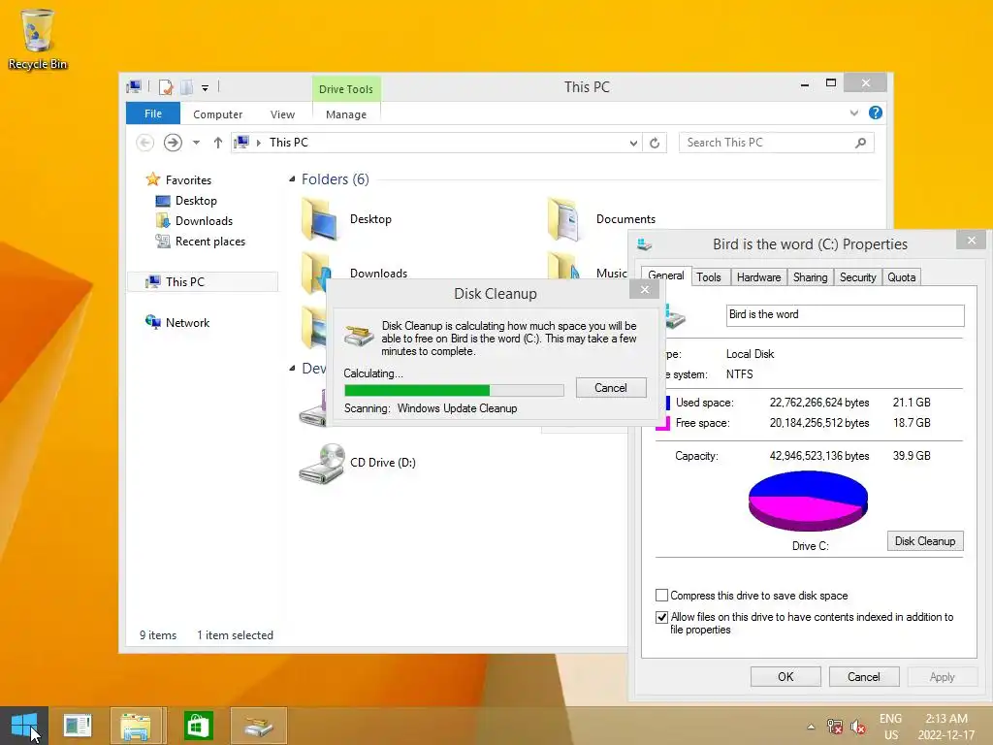
Task: Go up one level with Up arrow
Action: coord(218,143)
